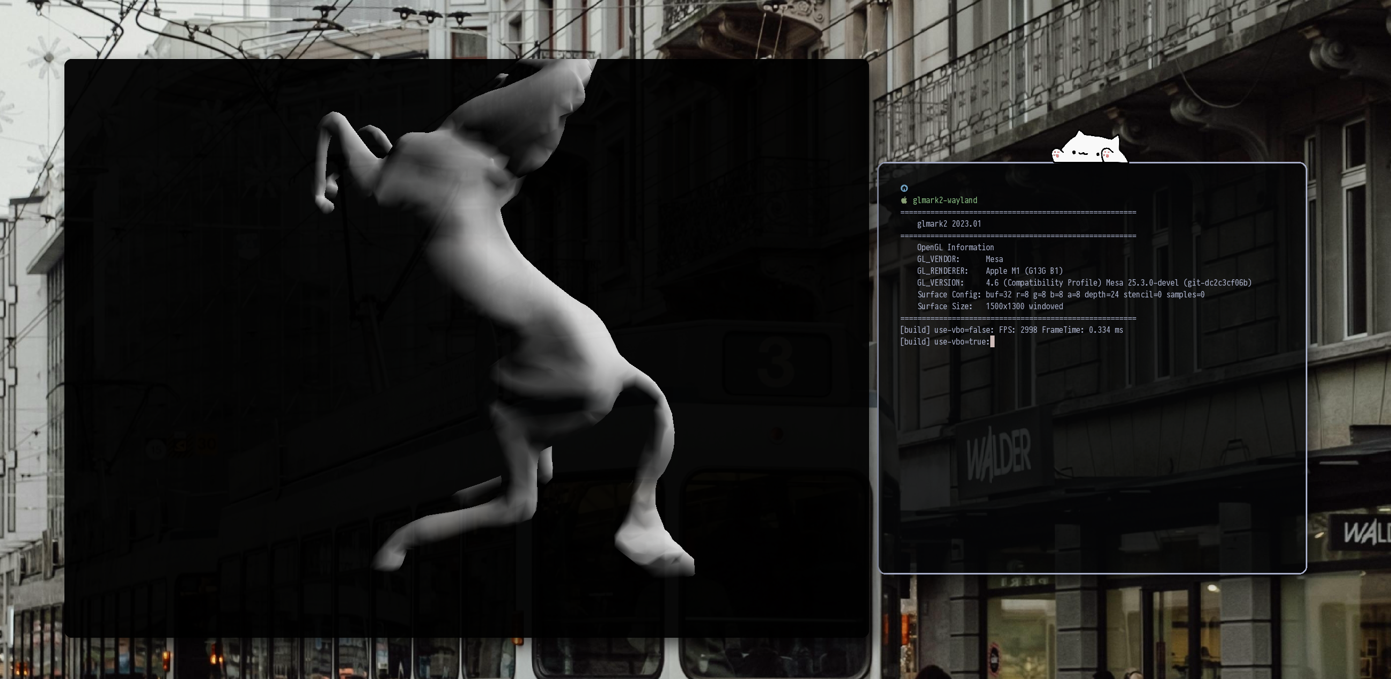Click the 'glmark2 2023.01' title line

pyautogui.click(x=949, y=224)
